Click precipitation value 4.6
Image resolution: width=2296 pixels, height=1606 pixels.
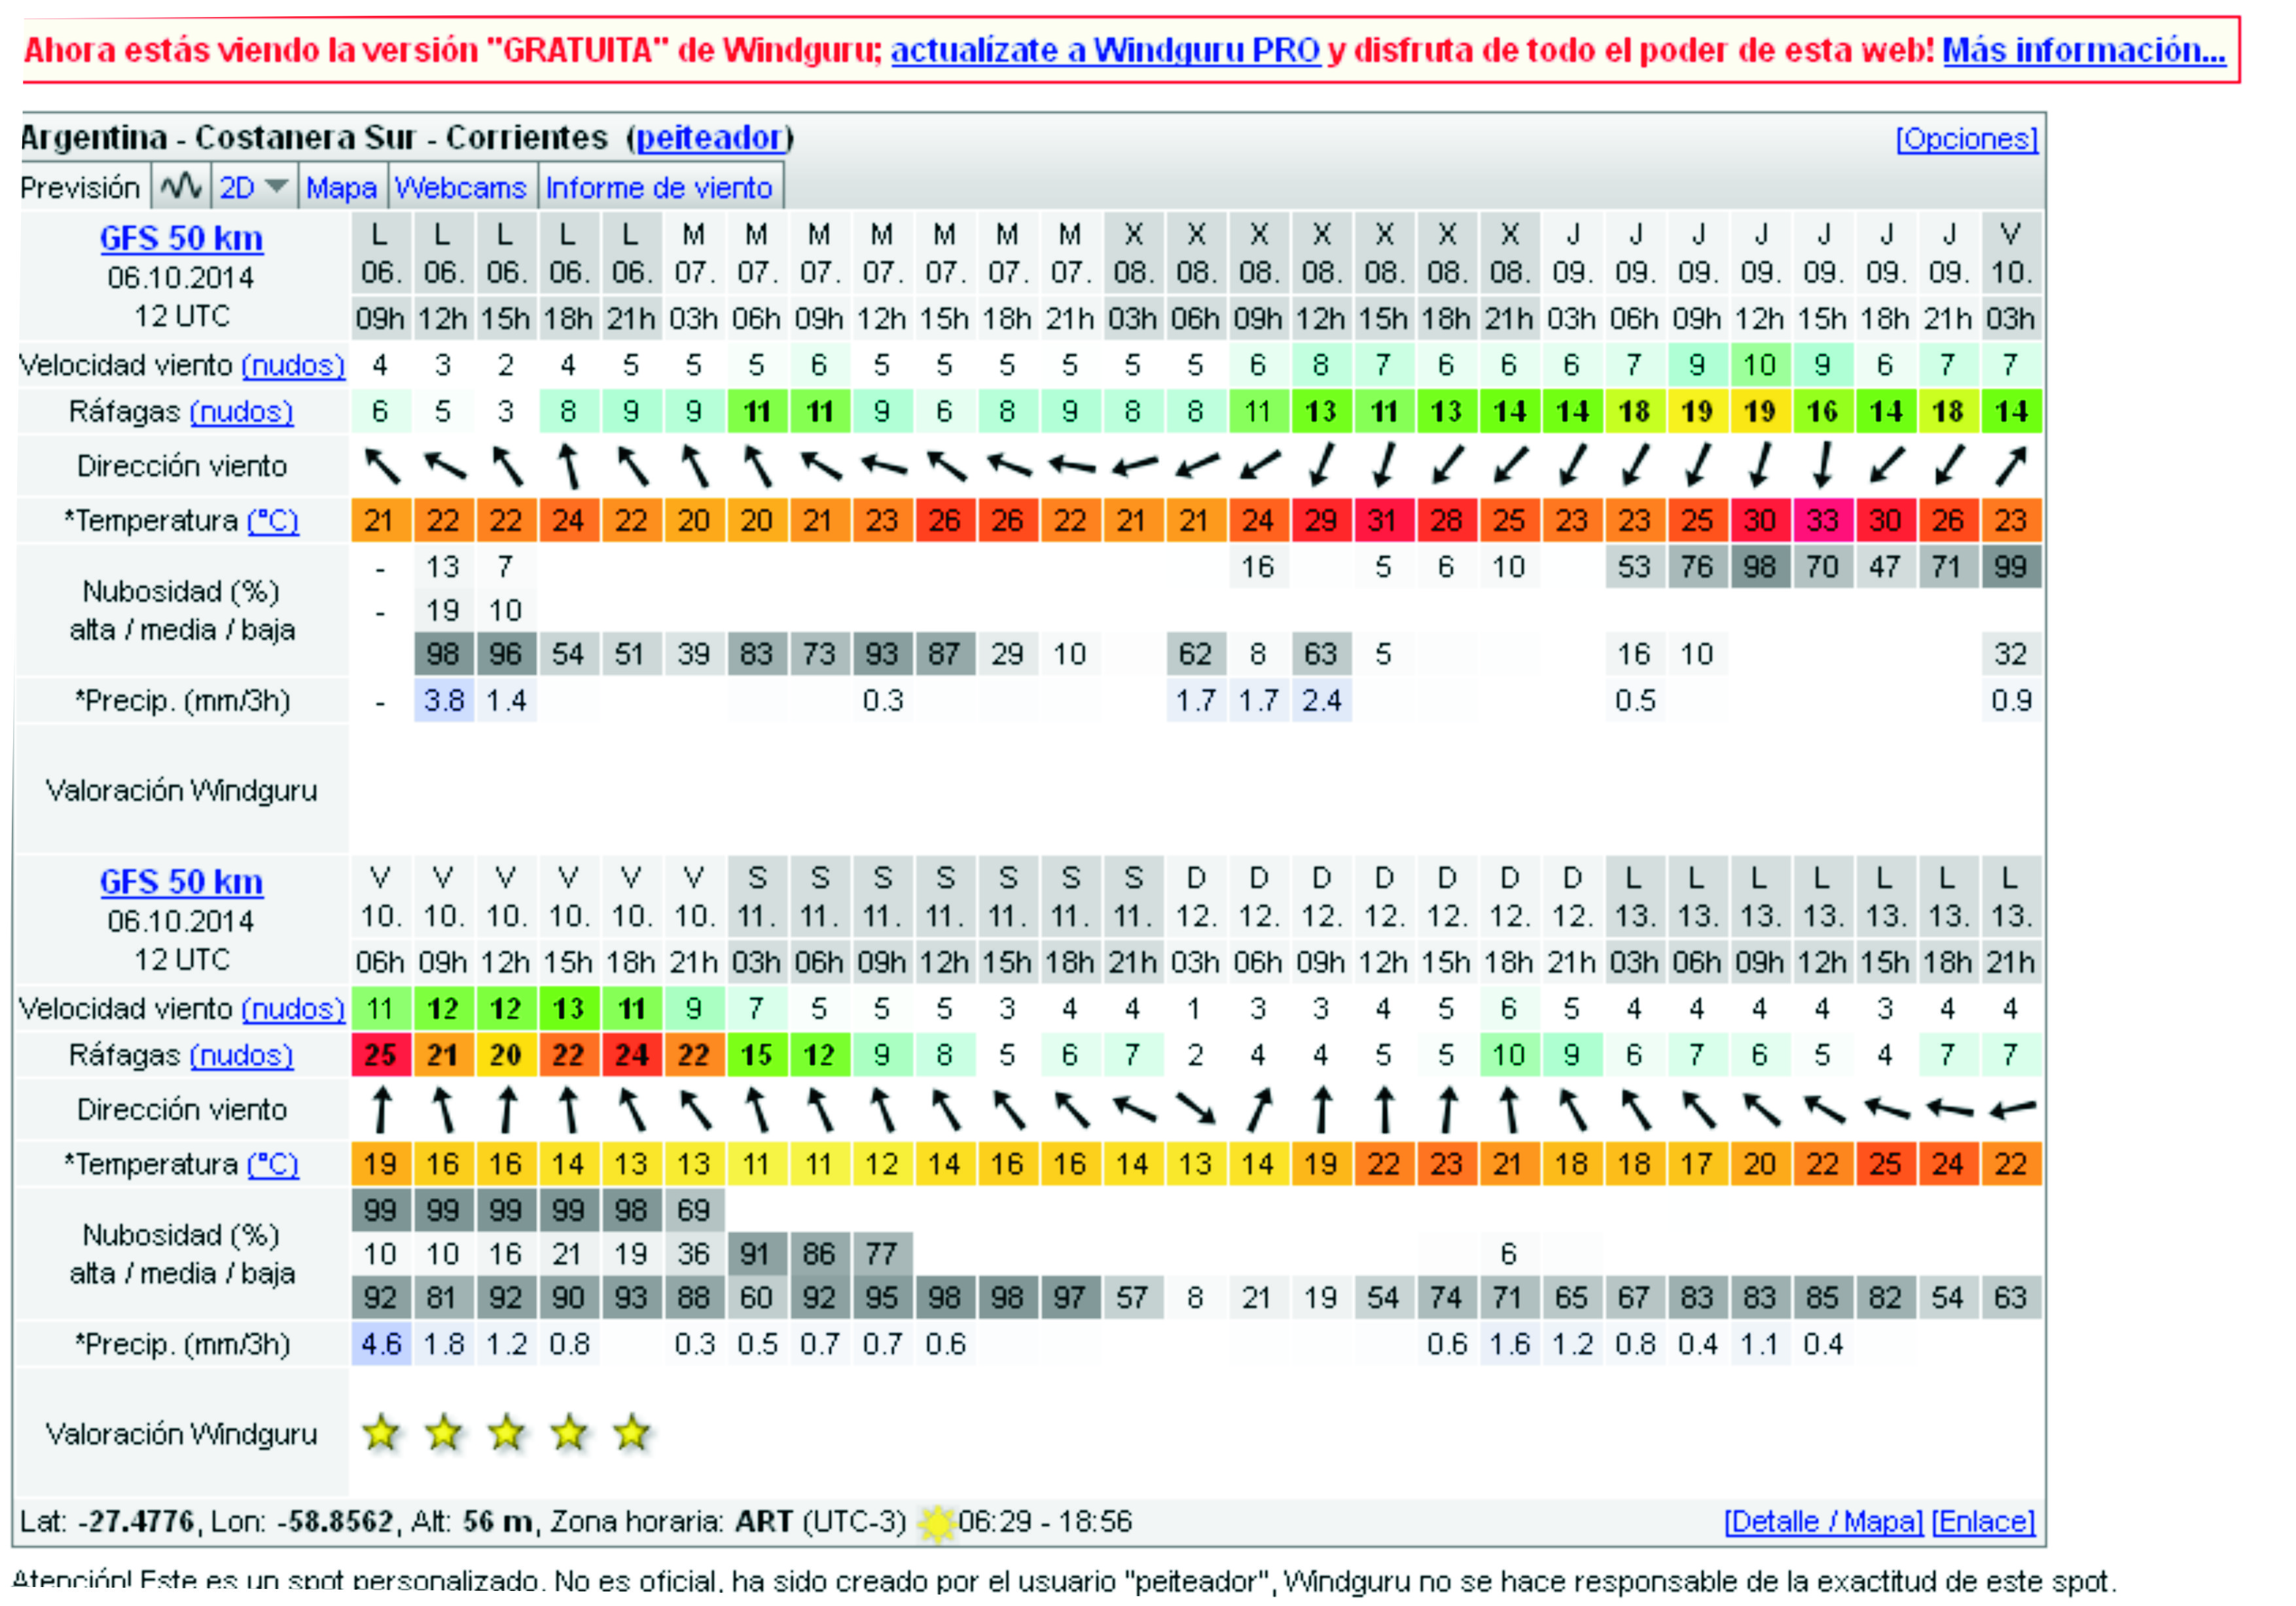click(x=381, y=1344)
